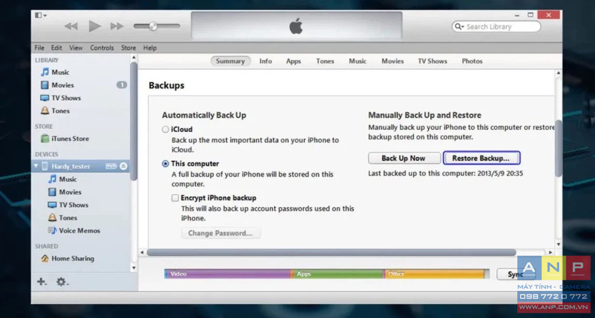This screenshot has width=595, height=318.
Task: Click Restore Backup button
Action: (x=482, y=158)
